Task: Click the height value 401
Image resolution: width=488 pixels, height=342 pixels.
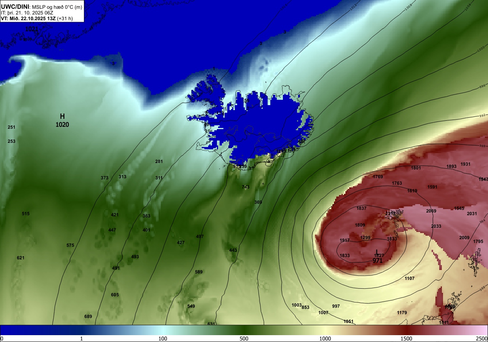Action: click(x=146, y=230)
